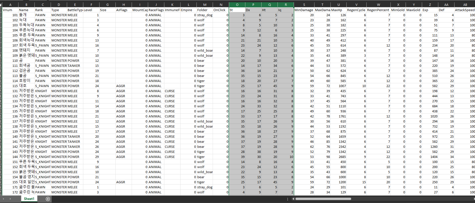The height and width of the screenshot is (203, 475).
Task: Click the Vnum cell "144"
Action: (10, 157)
